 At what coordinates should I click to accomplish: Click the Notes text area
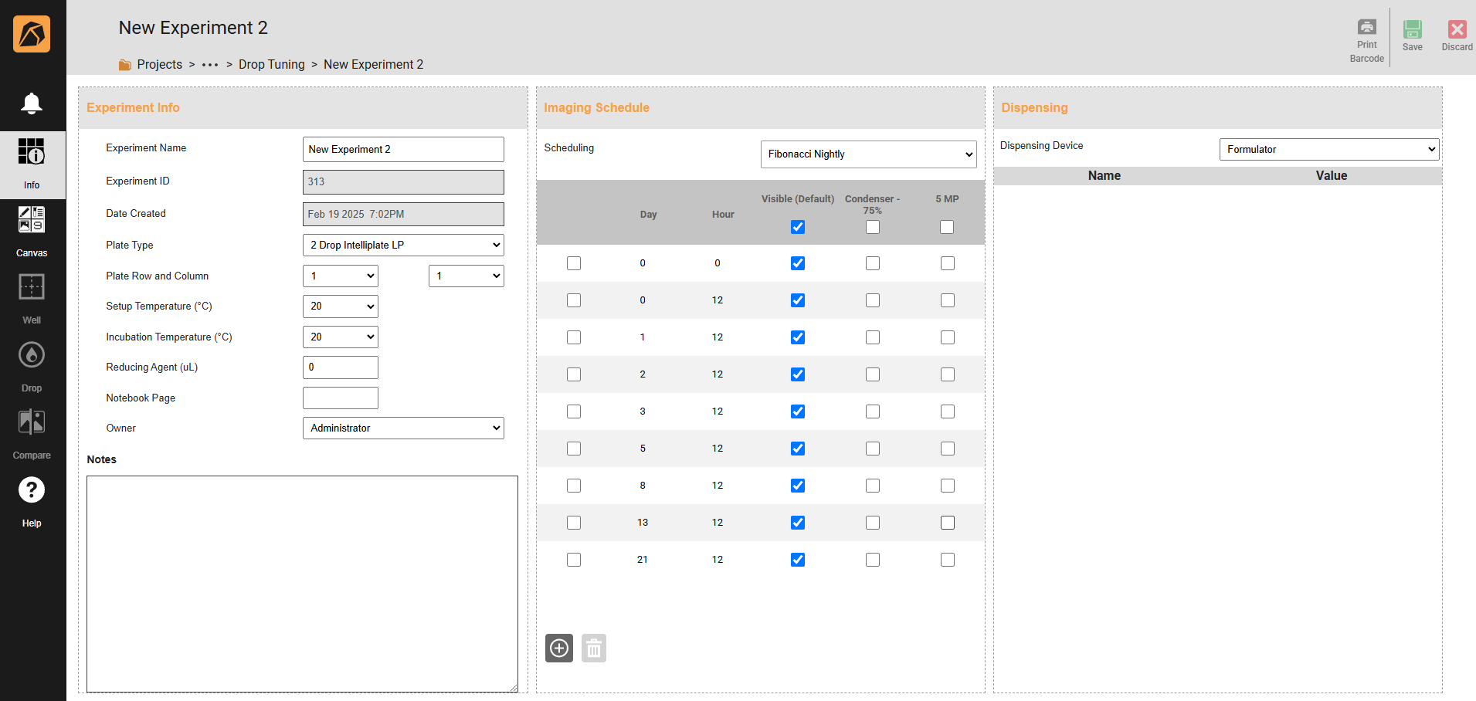pyautogui.click(x=302, y=584)
